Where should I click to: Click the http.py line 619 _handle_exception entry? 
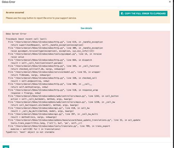tap(55, 42)
